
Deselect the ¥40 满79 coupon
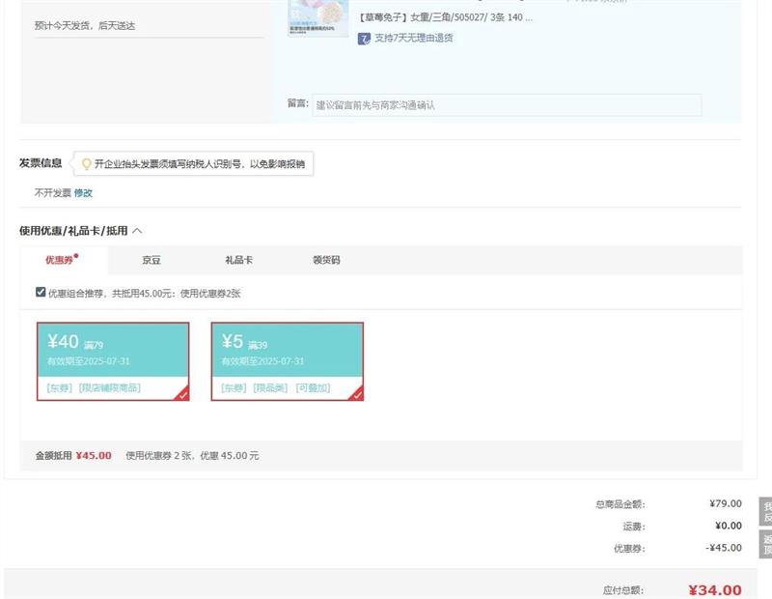(x=106, y=360)
